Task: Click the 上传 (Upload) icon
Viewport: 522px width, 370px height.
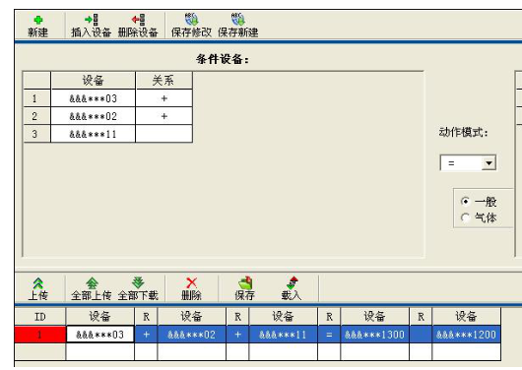Action: point(38,283)
